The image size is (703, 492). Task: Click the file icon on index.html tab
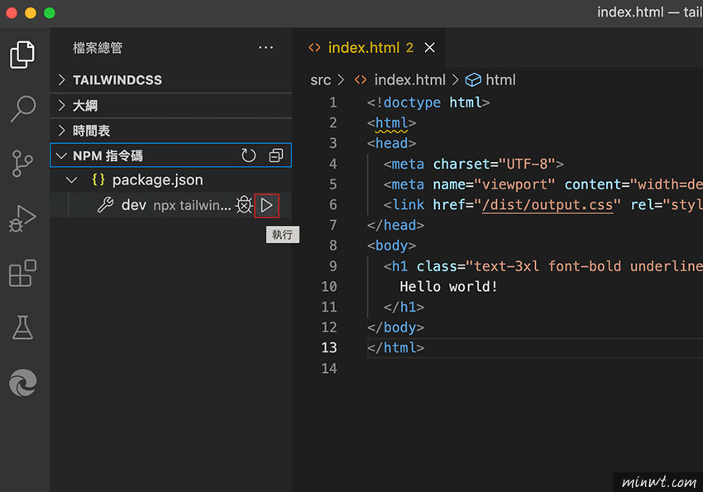315,47
